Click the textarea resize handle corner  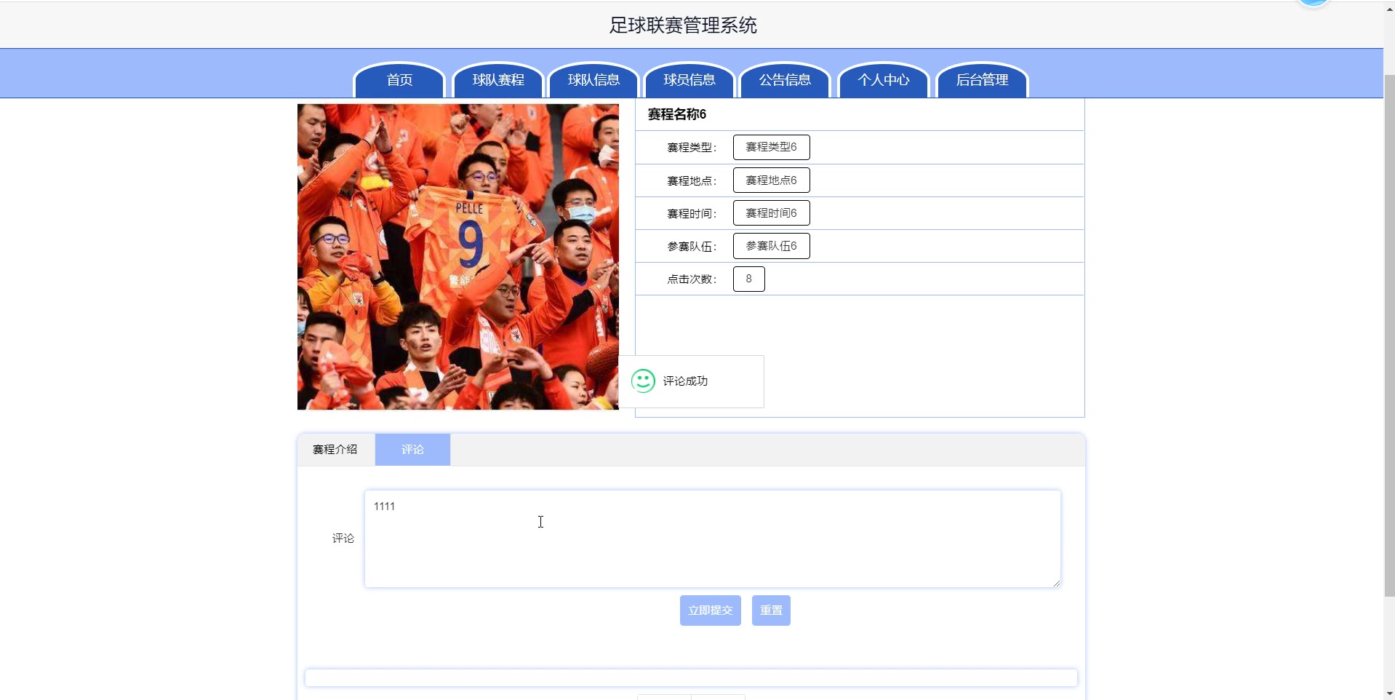(x=1056, y=583)
